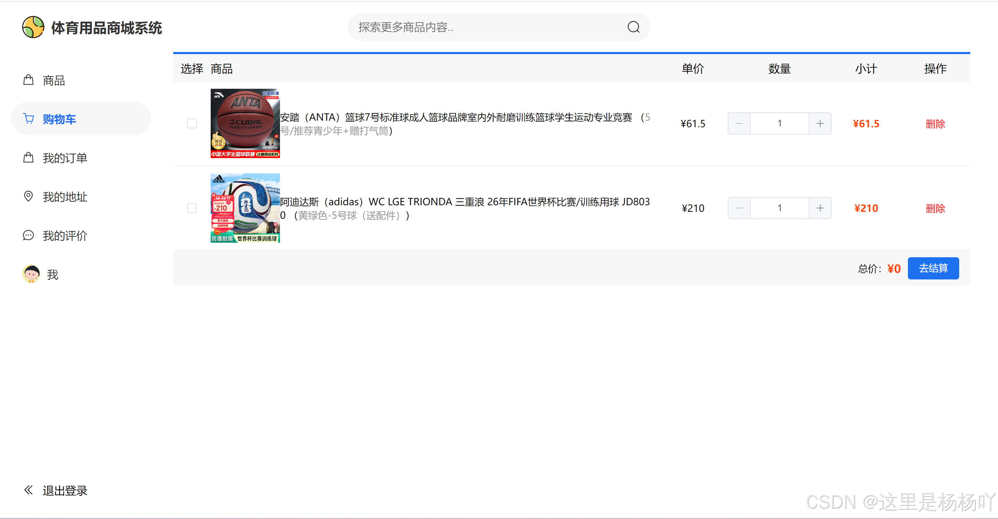The image size is (998, 519).
Task: Click the 去结算 checkout button
Action: tap(933, 268)
